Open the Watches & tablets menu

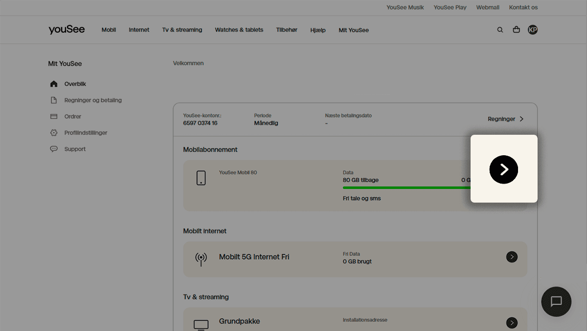(239, 30)
